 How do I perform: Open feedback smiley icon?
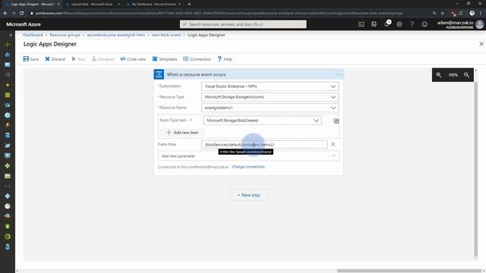(x=424, y=24)
